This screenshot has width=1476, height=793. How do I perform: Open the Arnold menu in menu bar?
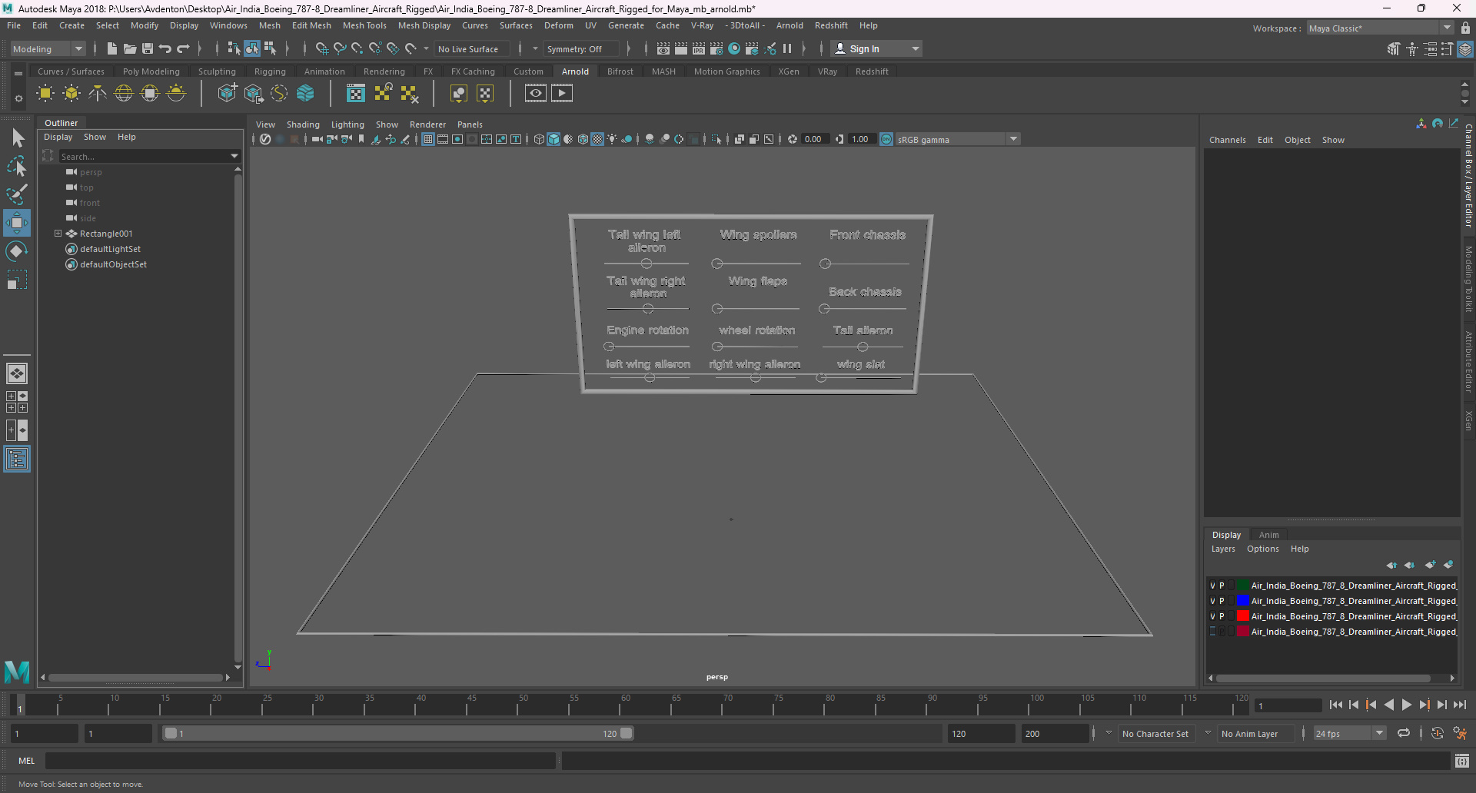[x=790, y=25]
